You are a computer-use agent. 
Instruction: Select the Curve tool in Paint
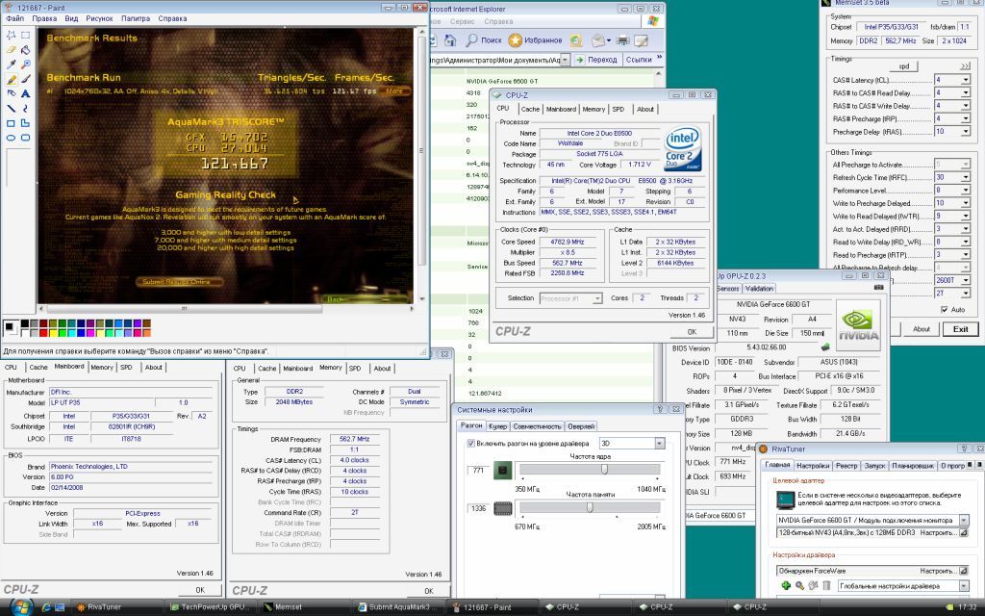click(26, 108)
